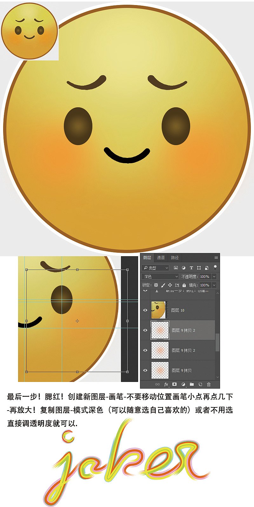
Task: Hide the unselected 图层 9 拷贝 2 layer
Action: pyautogui.click(x=145, y=350)
